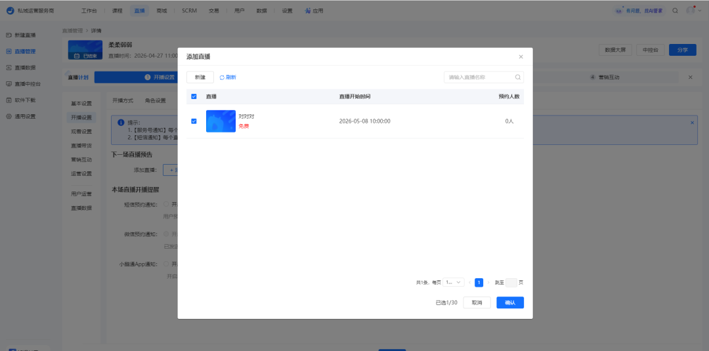
Task: Select 运营设置 in the settings list
Action: 81,173
